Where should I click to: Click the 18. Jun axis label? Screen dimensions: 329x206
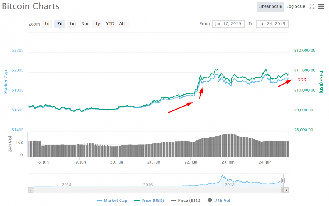click(x=42, y=162)
